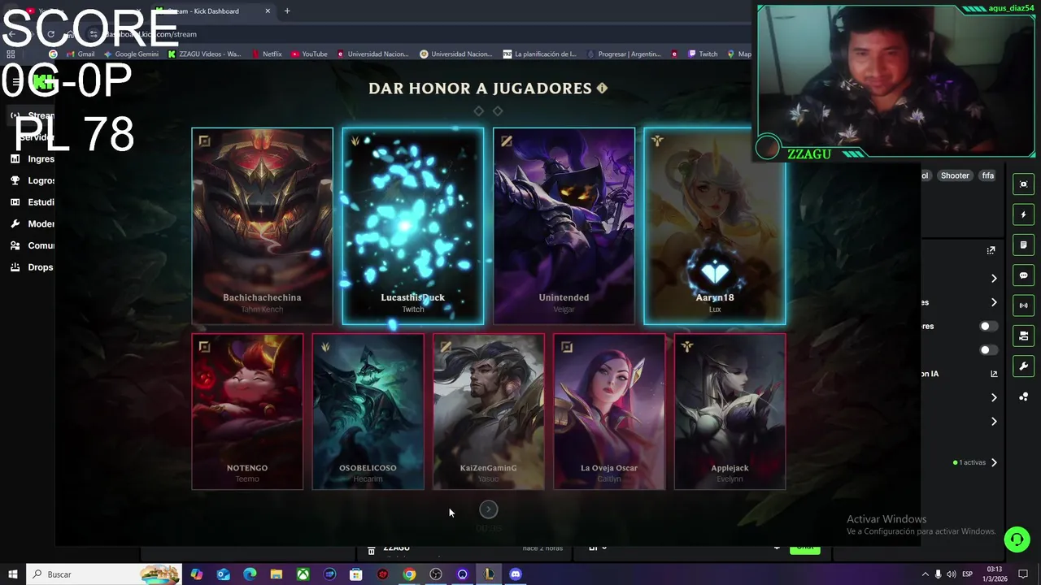Click role icon on La Oveja Oscar card
The width and height of the screenshot is (1041, 585).
tap(567, 347)
